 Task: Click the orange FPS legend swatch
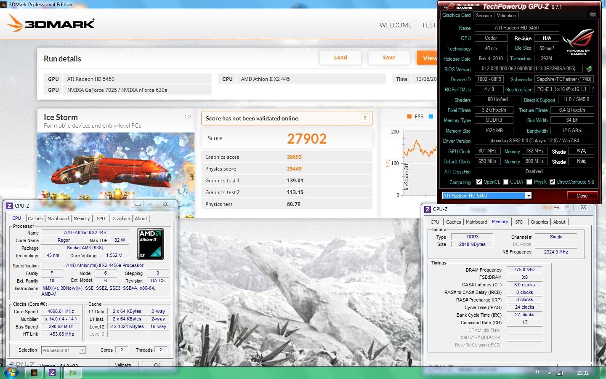click(409, 117)
